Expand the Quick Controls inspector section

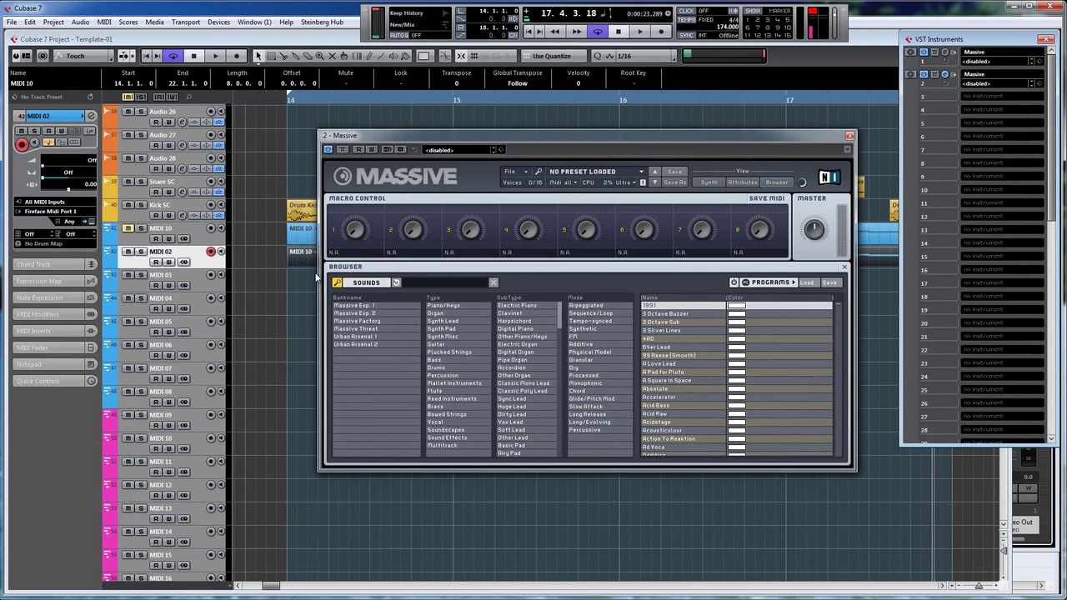point(56,381)
